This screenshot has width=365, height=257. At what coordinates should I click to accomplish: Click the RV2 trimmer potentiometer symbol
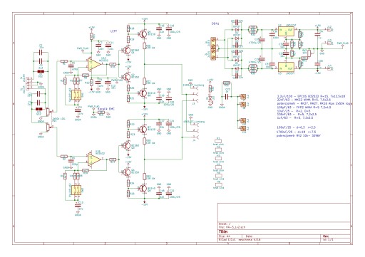pos(309,54)
